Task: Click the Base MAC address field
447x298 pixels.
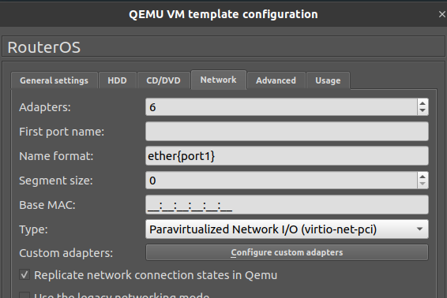Action: point(287,205)
